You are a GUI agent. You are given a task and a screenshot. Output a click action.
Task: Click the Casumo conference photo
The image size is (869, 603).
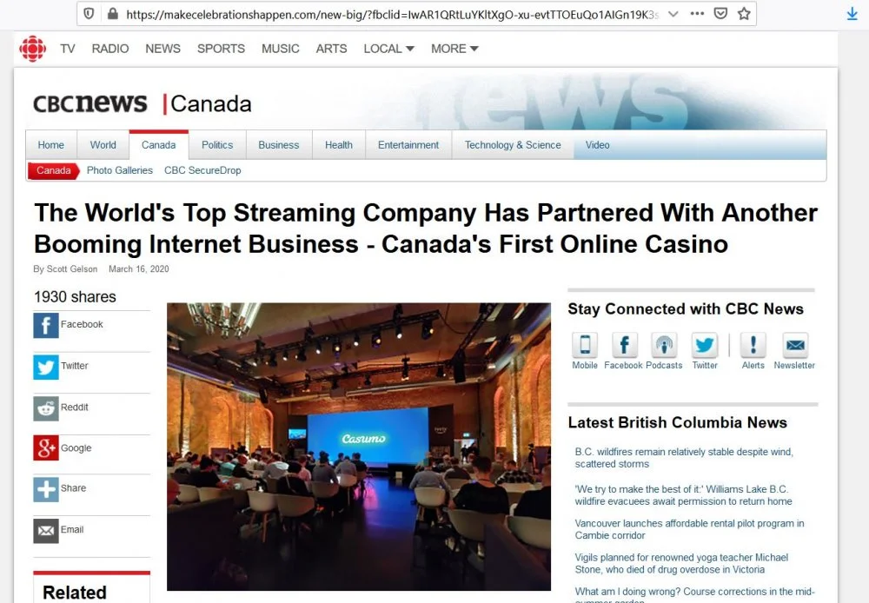click(359, 446)
